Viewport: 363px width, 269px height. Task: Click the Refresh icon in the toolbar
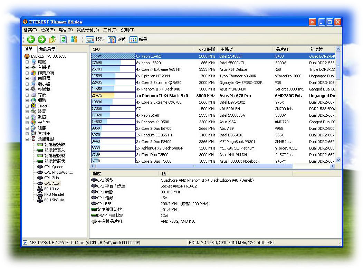coord(63,39)
